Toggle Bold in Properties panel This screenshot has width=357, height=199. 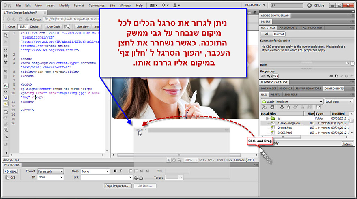point(115,171)
